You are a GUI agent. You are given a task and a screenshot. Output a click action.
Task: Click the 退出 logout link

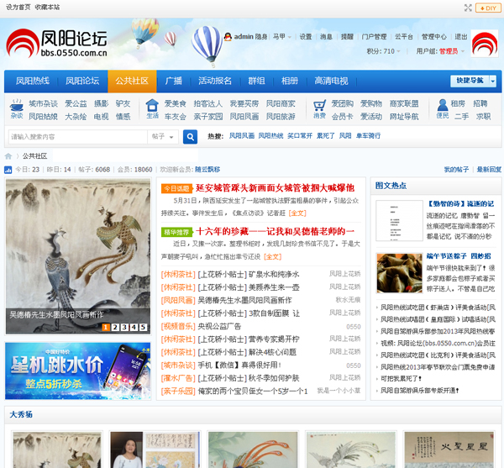tap(461, 37)
